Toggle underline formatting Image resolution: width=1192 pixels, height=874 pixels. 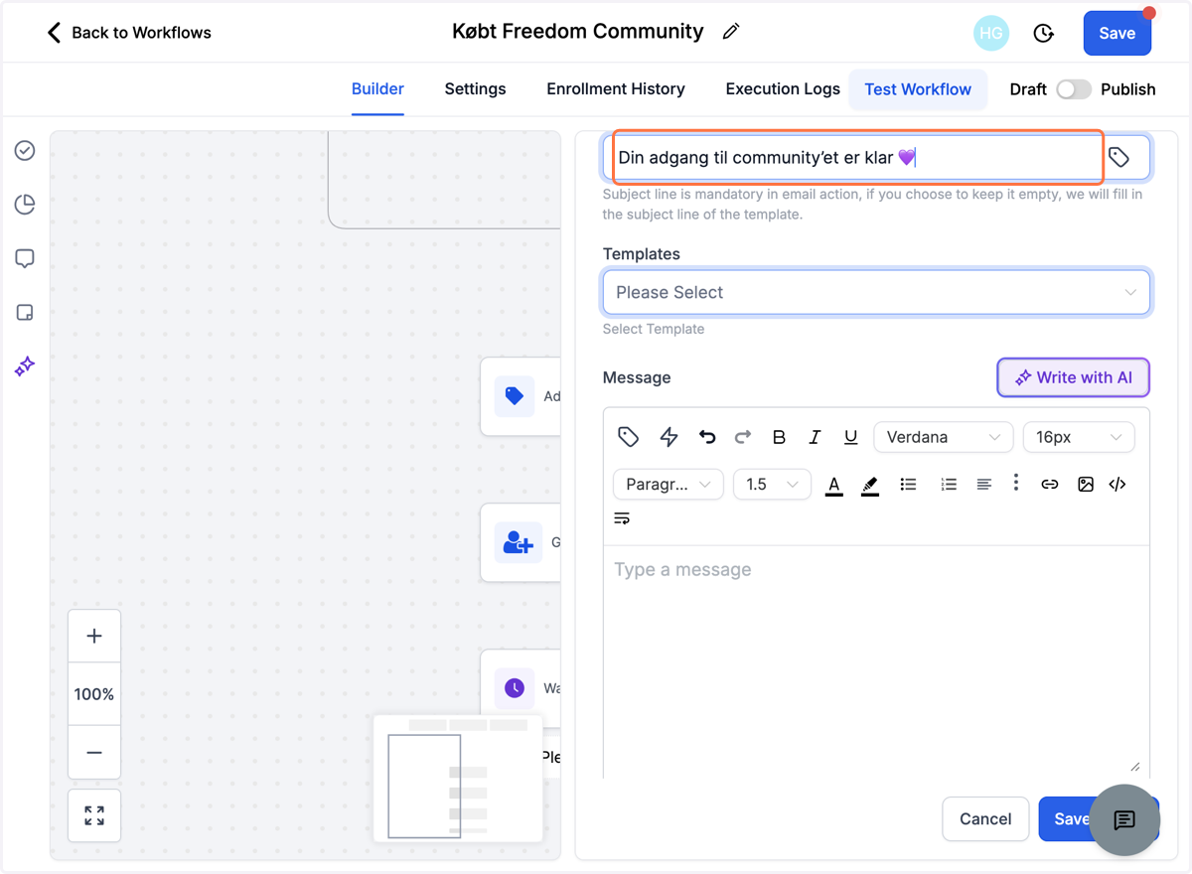850,437
